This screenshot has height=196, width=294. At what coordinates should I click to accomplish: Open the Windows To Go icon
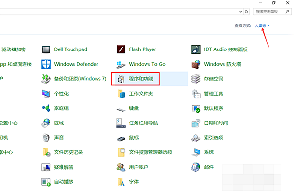[121, 64]
